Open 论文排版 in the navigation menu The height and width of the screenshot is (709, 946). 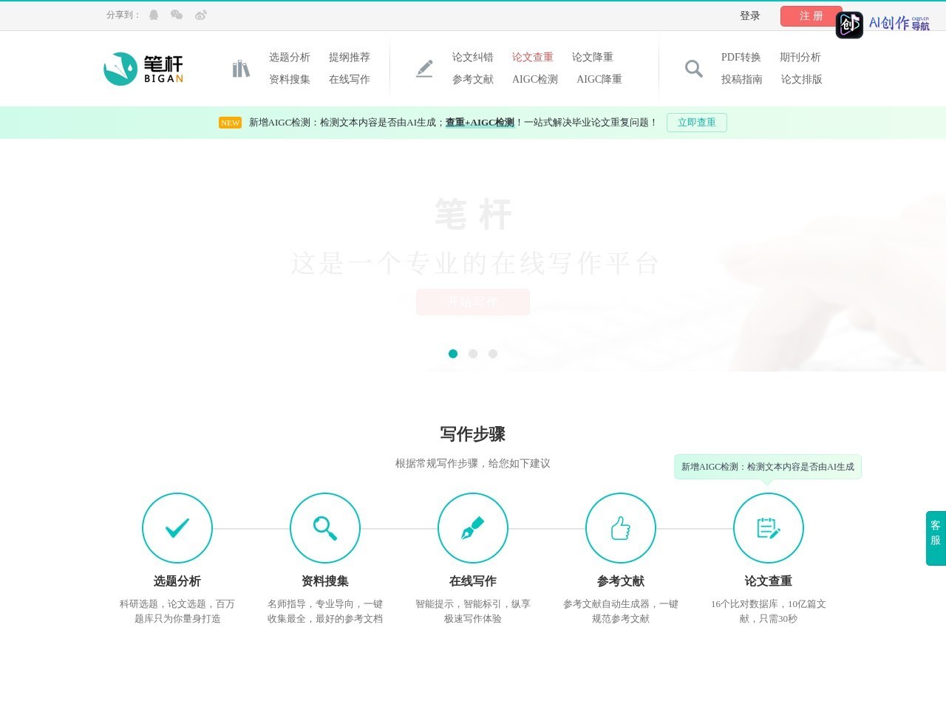click(x=802, y=79)
